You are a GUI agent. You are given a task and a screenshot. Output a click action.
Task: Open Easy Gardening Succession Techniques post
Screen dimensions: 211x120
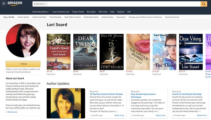click(143, 95)
